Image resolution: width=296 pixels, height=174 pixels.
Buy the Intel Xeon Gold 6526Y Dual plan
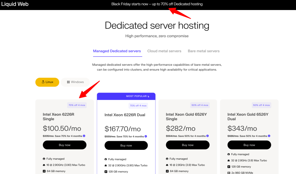point(249,145)
